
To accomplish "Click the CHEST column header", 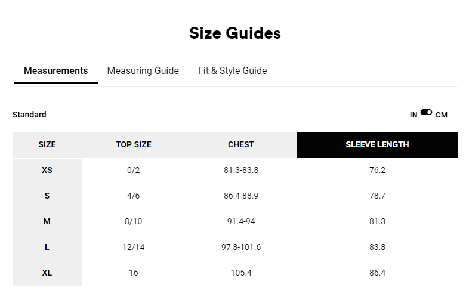I will pyautogui.click(x=241, y=145).
